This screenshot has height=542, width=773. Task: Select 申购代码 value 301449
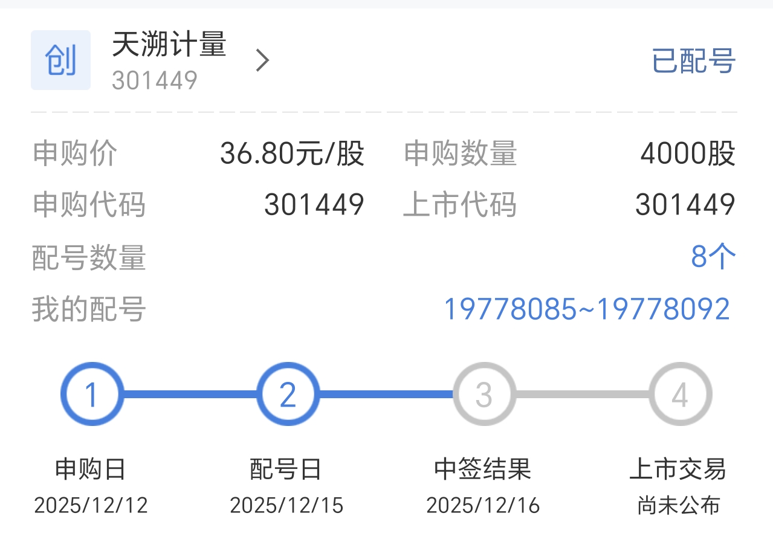click(314, 205)
